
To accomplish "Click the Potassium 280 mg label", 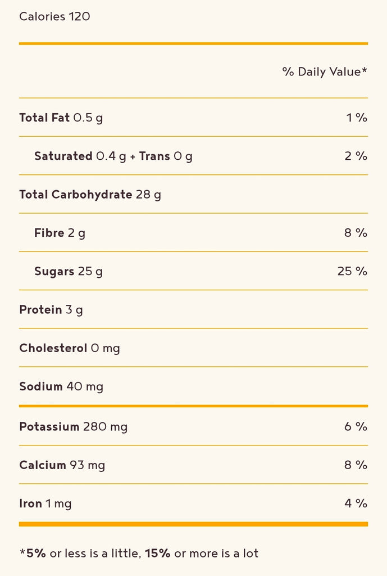I will (73, 427).
